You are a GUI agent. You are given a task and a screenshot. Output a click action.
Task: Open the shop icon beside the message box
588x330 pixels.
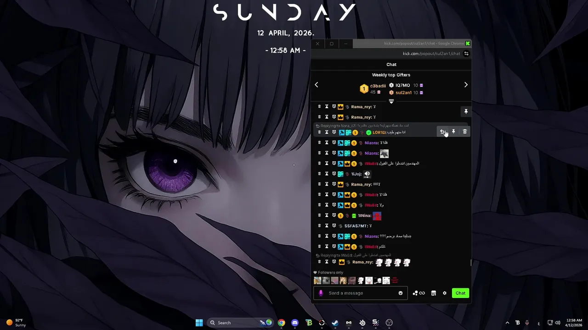433,293
